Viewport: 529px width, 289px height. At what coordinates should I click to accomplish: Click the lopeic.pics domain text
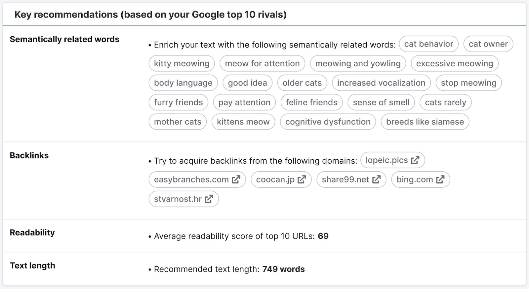387,160
